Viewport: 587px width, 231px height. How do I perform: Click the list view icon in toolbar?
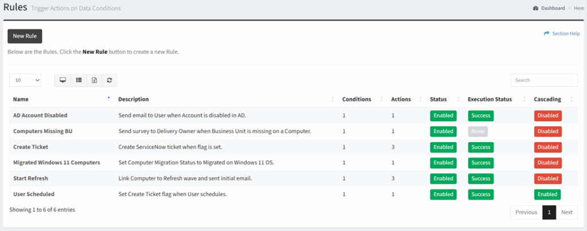(x=79, y=81)
